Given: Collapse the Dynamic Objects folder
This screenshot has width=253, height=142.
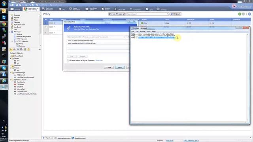Looking at the screenshot, I should tap(11, 80).
